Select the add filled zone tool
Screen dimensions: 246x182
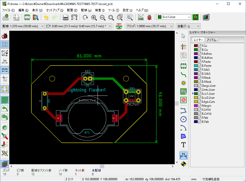(x=183, y=91)
